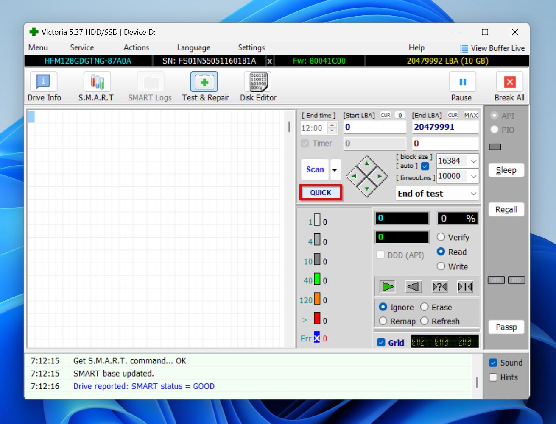
Task: Click the green play start button
Action: (387, 287)
